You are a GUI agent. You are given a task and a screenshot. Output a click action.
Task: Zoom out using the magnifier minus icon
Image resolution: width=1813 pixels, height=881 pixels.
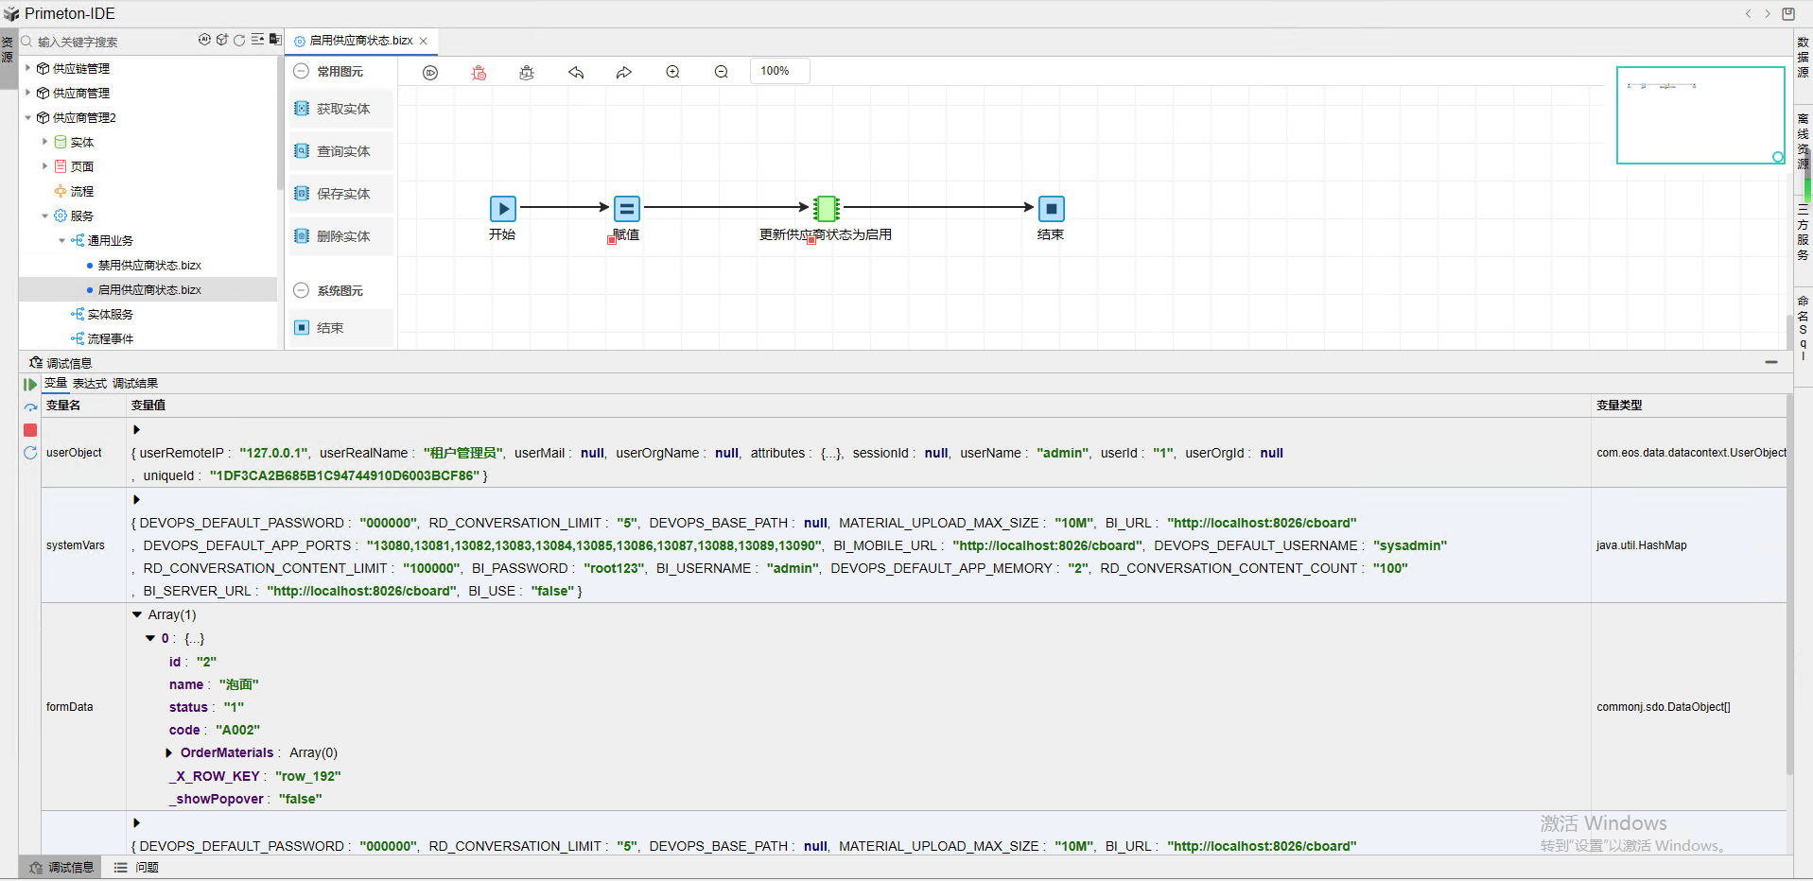pos(721,73)
